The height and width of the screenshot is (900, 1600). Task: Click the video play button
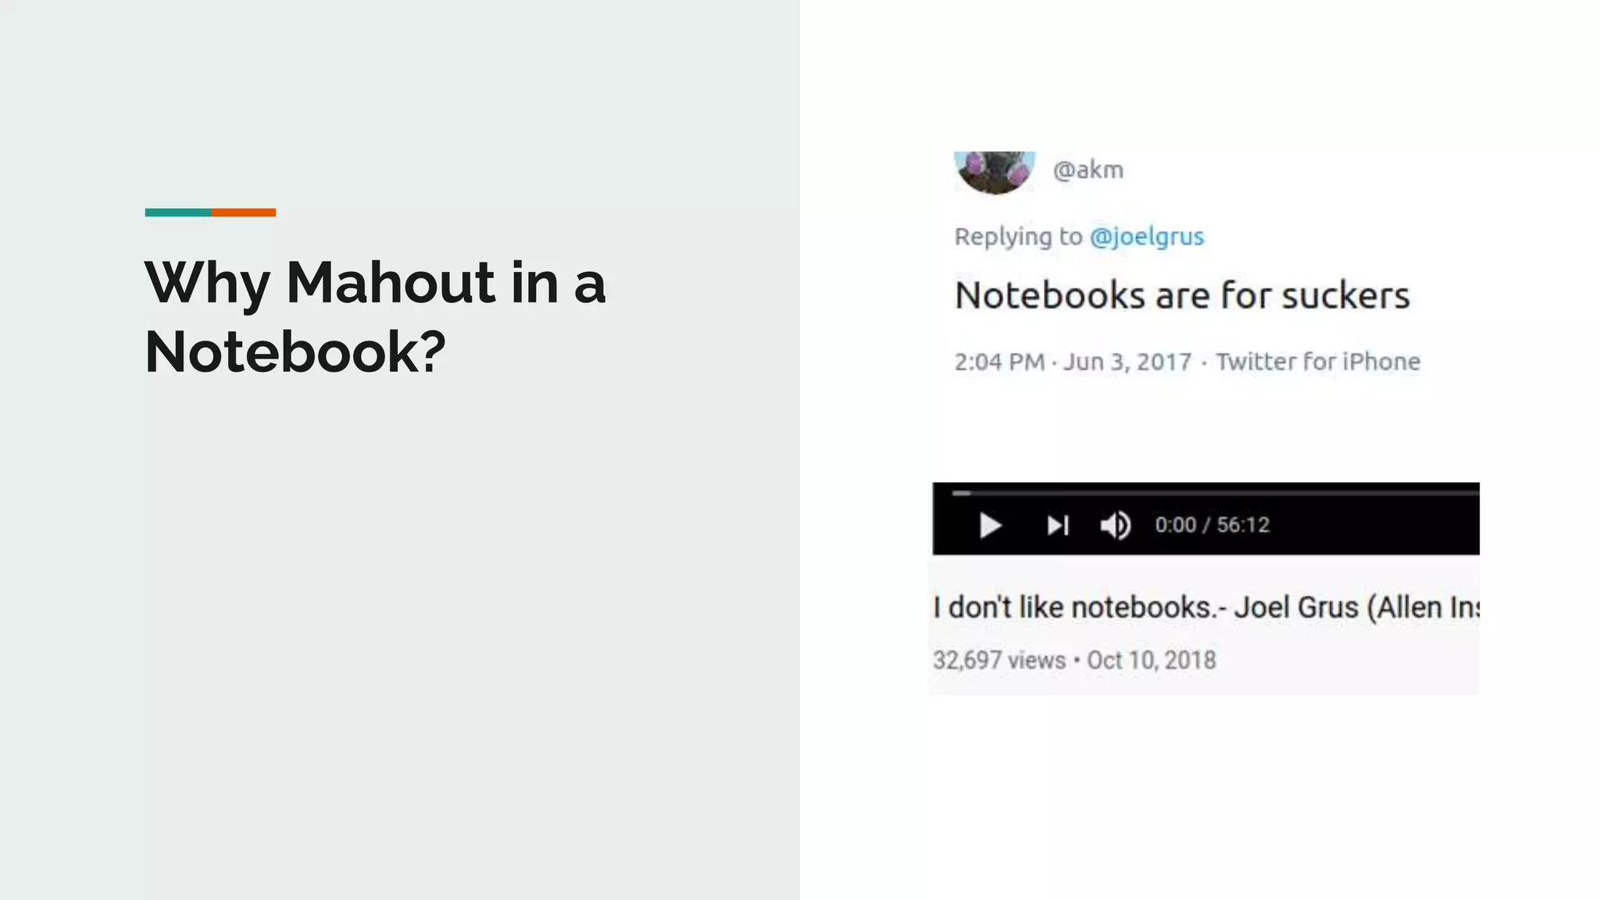[990, 526]
